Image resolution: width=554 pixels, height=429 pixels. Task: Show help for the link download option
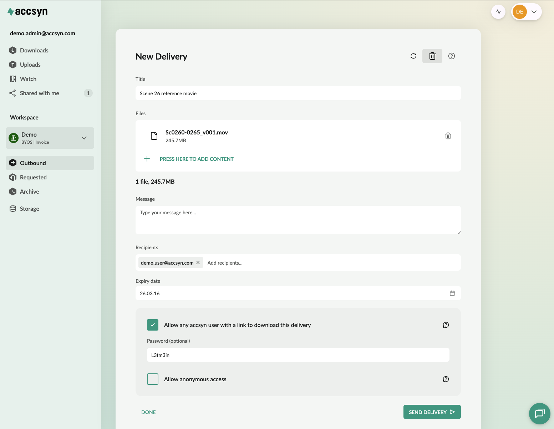(x=446, y=325)
